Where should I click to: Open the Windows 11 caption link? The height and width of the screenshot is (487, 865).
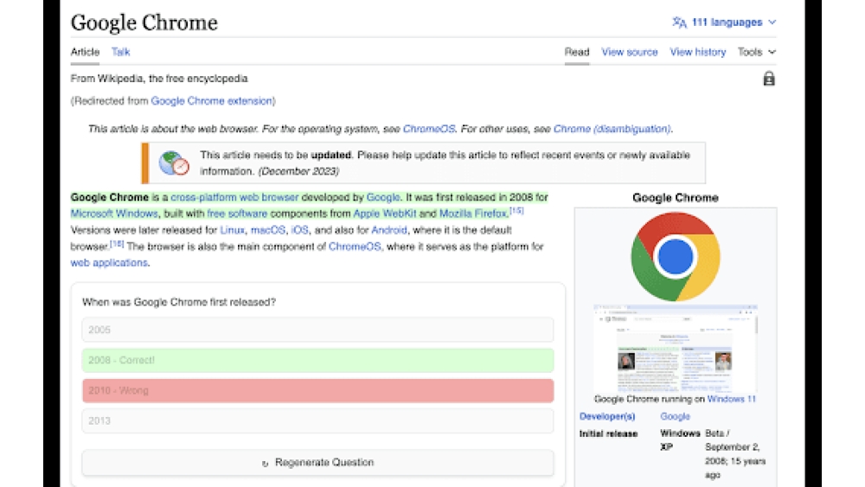732,399
